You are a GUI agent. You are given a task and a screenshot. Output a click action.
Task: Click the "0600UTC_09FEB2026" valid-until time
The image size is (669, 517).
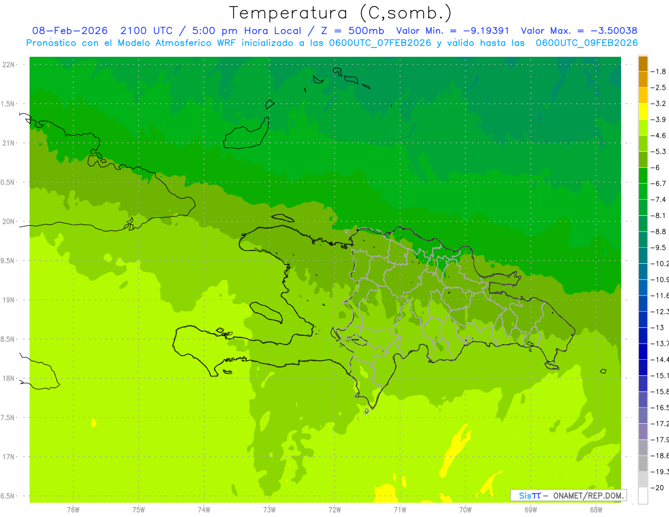[586, 43]
